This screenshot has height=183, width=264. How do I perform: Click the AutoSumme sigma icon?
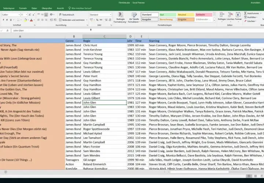pyautogui.click(x=245, y=13)
